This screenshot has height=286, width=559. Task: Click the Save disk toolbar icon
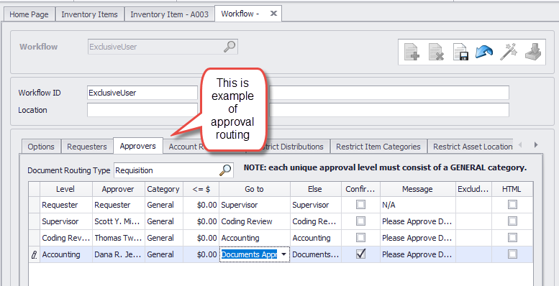click(x=460, y=52)
